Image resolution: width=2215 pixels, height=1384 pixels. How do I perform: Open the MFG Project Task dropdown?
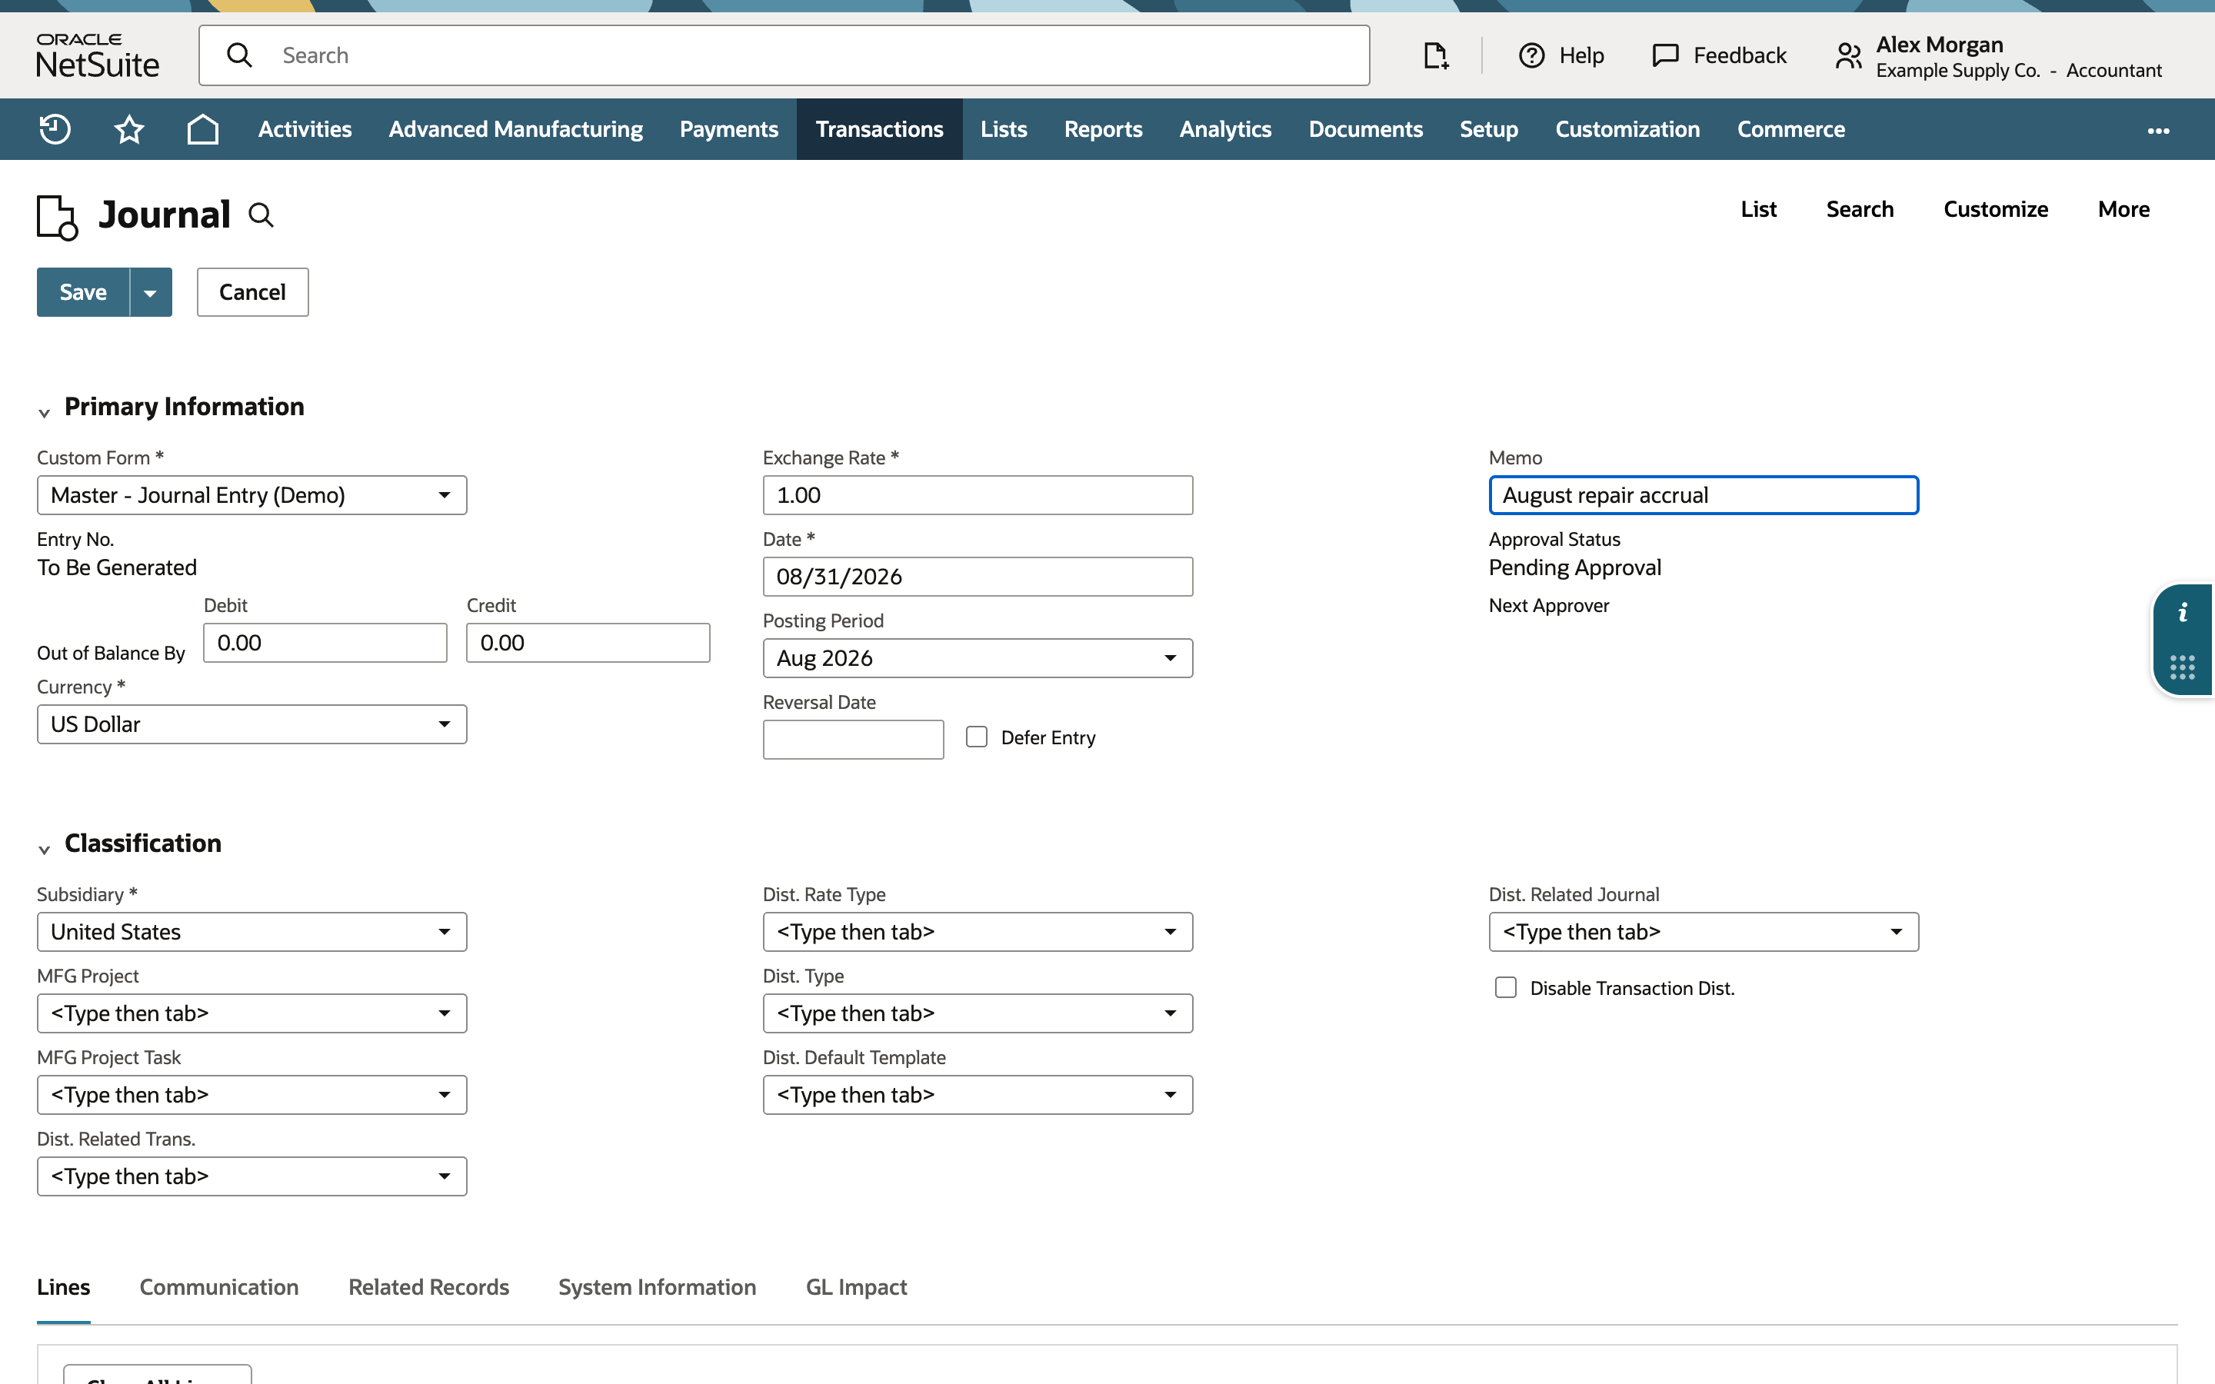click(251, 1095)
